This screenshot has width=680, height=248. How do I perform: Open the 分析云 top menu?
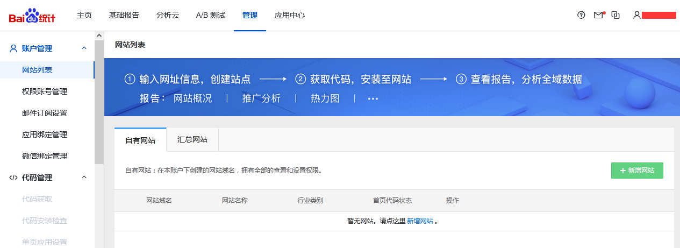[x=168, y=15]
